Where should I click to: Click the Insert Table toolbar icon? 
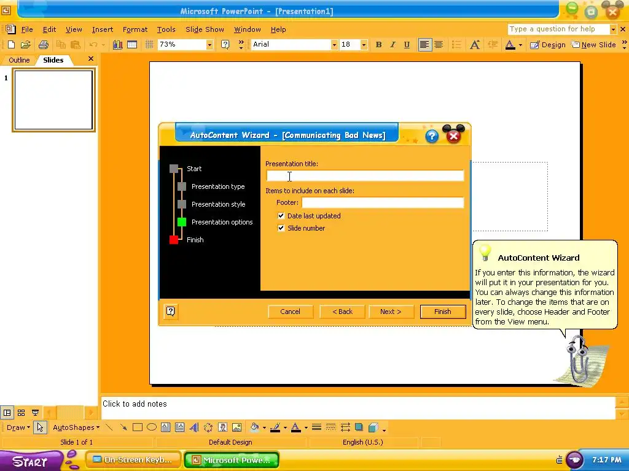click(x=132, y=44)
